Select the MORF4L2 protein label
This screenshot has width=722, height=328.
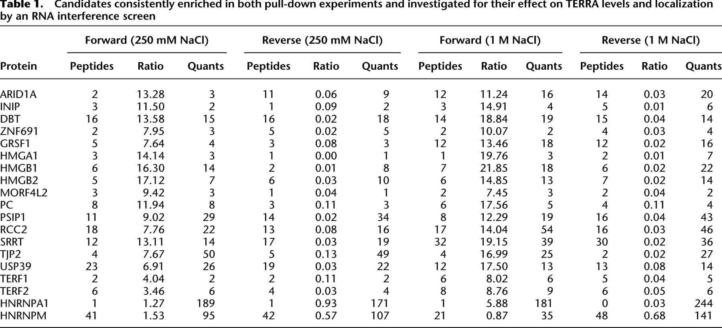click(x=24, y=193)
